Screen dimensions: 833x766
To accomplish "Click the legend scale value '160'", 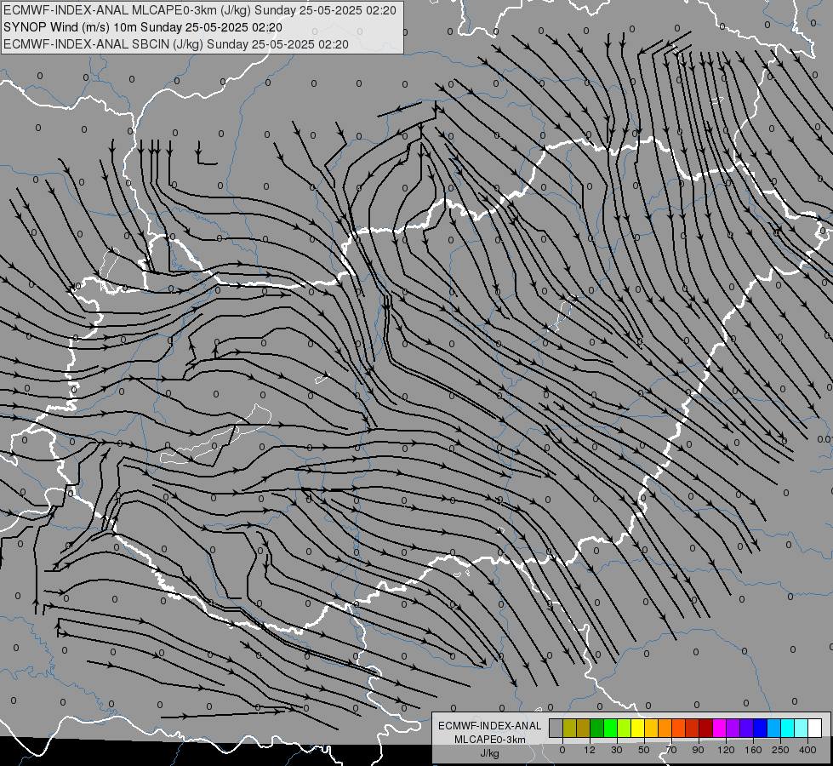I will [753, 750].
